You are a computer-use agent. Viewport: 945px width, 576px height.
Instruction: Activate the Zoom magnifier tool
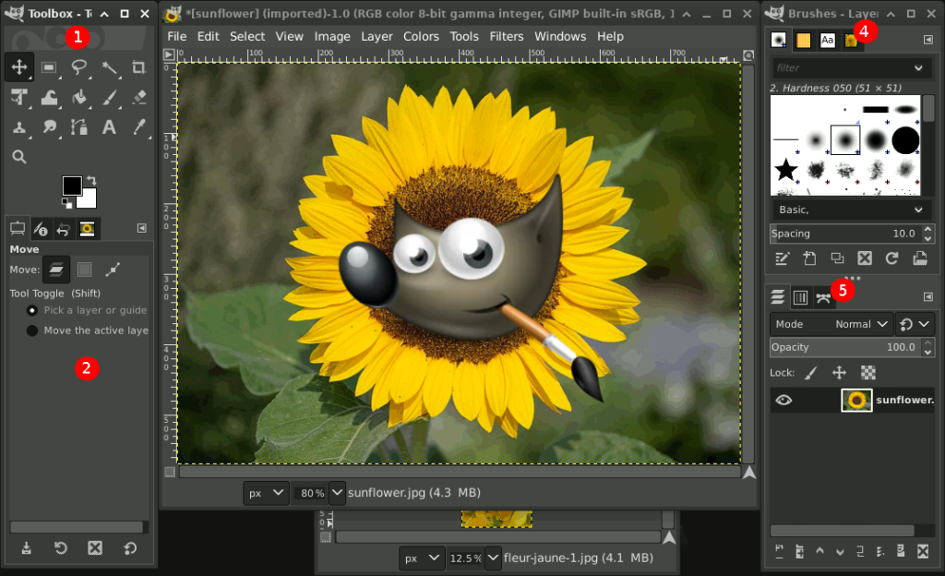19,157
